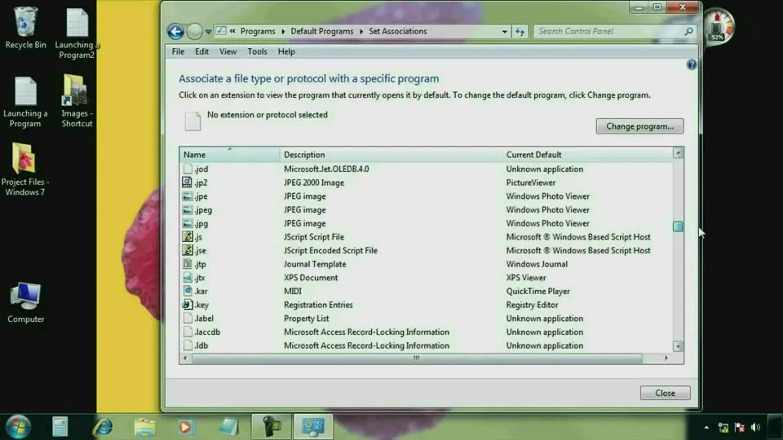Open Windows Media Player from taskbar
The image size is (783, 440).
(185, 427)
